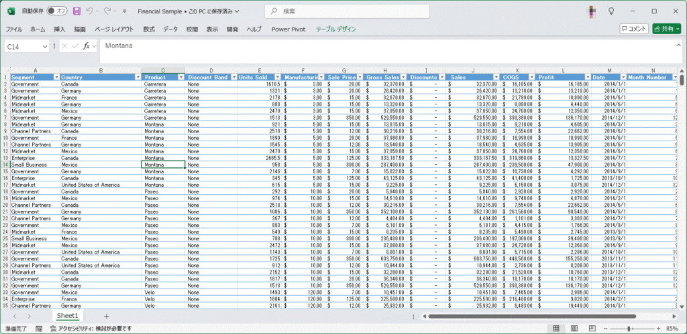Viewport: 687px width, 334px height.
Task: Click the horizontal scroll left arrow
Action: pyautogui.click(x=424, y=316)
